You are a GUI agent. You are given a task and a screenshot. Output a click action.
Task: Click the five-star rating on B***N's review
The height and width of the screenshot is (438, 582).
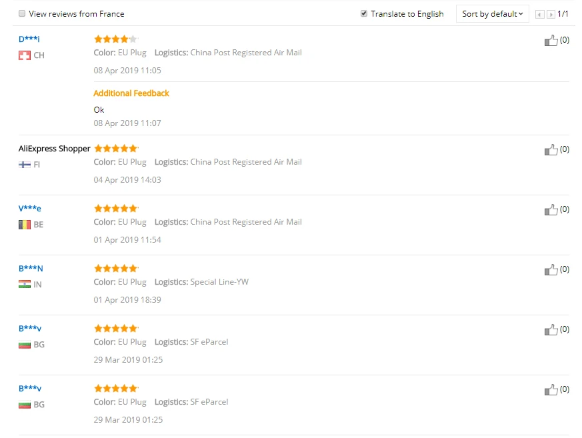pos(115,269)
